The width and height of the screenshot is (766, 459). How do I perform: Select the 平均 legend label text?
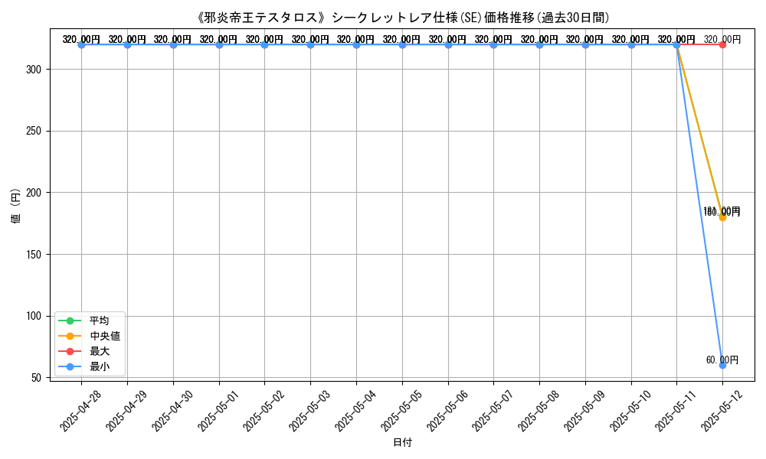click(x=99, y=321)
